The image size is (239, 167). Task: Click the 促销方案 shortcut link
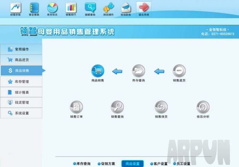pos(106,164)
